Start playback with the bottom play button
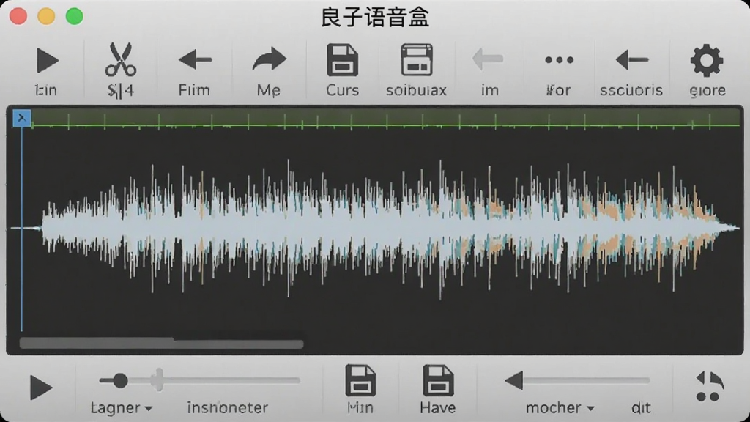 [41, 387]
